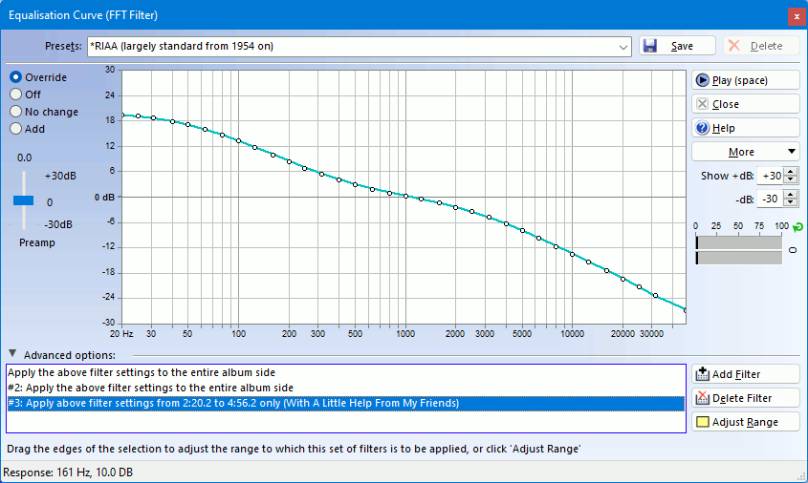Click the green meter reset arrow icon

[x=797, y=227]
